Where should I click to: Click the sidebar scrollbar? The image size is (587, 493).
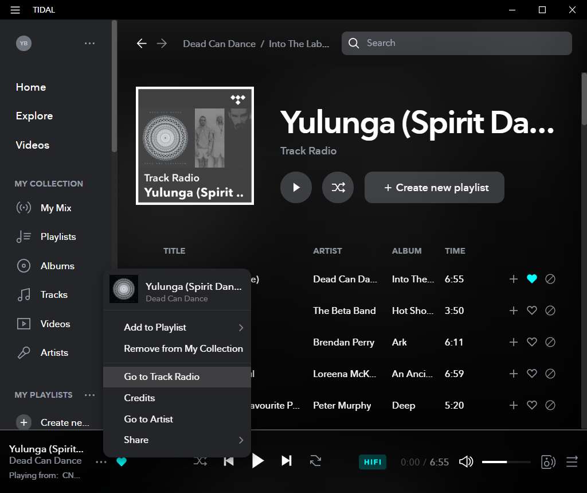click(x=114, y=86)
